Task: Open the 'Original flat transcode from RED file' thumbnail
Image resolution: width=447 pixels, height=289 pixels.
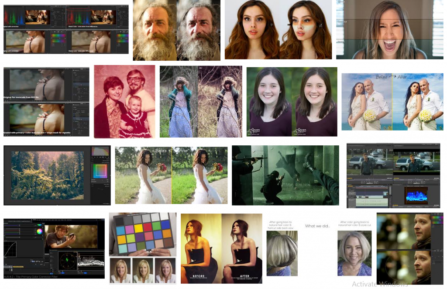Action: click(46, 102)
